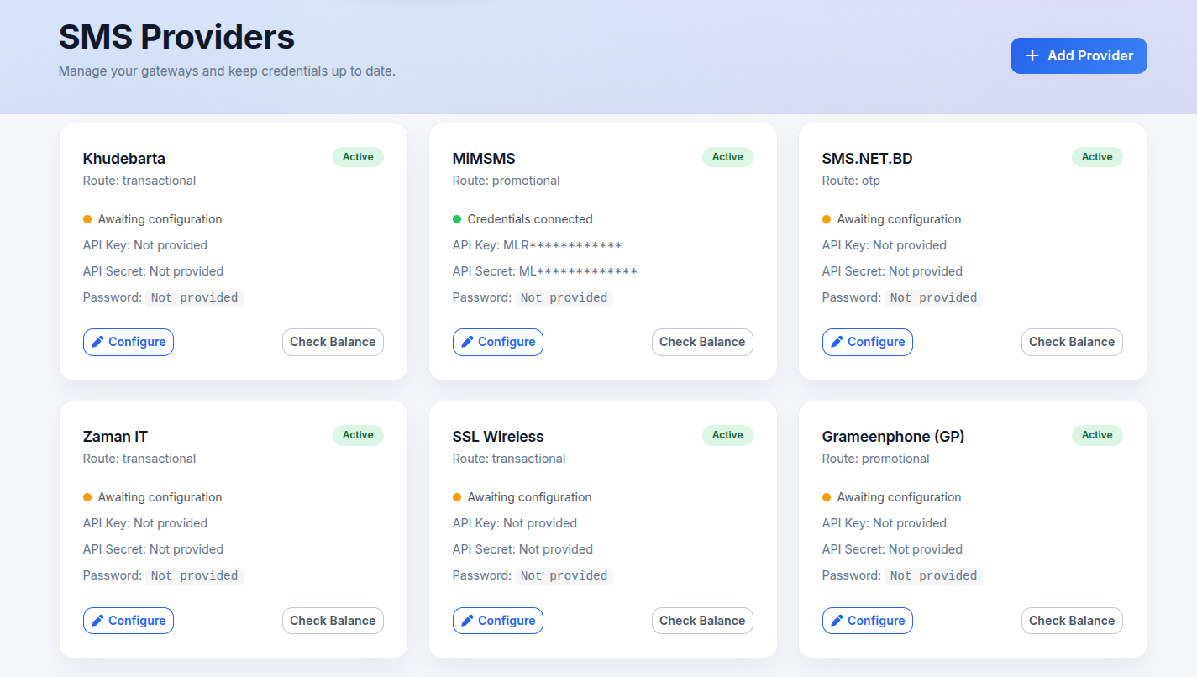1197x677 pixels.
Task: Click the Route: otp label under SMS.NET.BD
Action: click(x=853, y=180)
